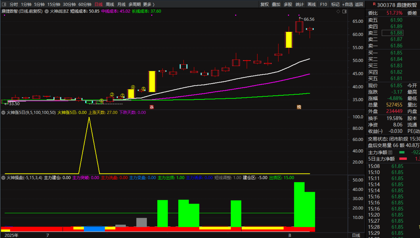Open the 画线 drawing tool
This screenshot has height=238, width=420.
pos(311,4)
